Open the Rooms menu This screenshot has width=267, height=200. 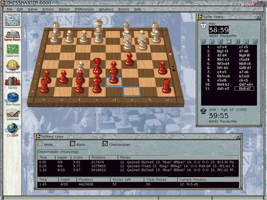124,9
